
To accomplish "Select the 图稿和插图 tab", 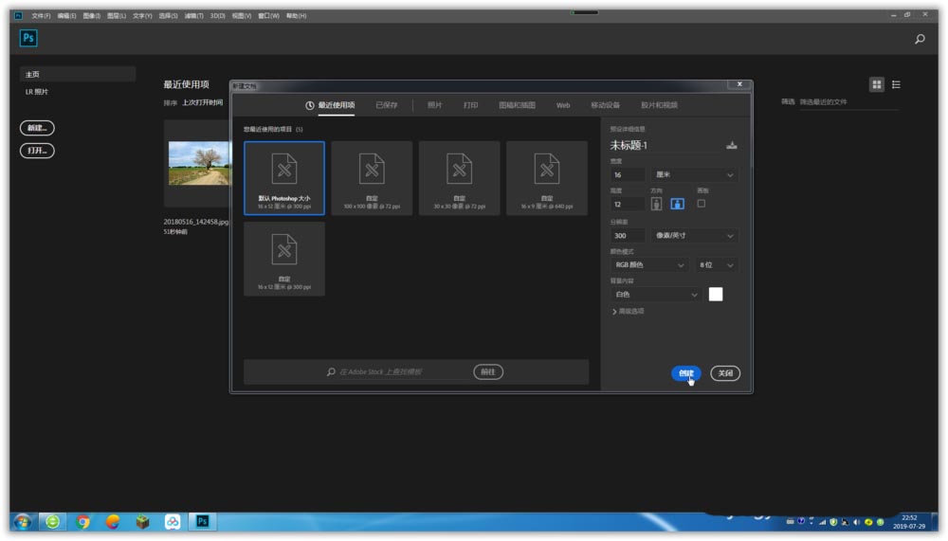I will coord(517,105).
